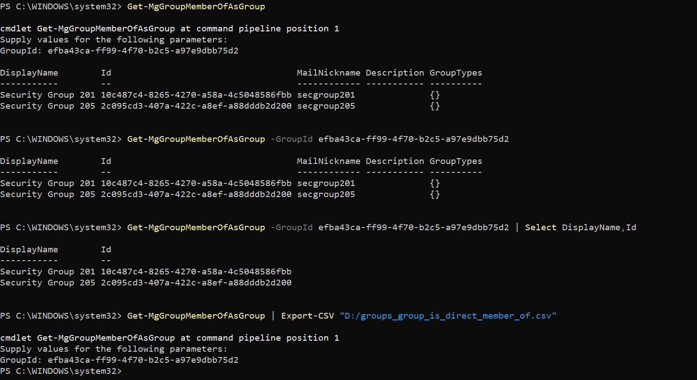The image size is (697, 380).
Task: Click the MailNickname header in the first table
Action: tap(328, 73)
